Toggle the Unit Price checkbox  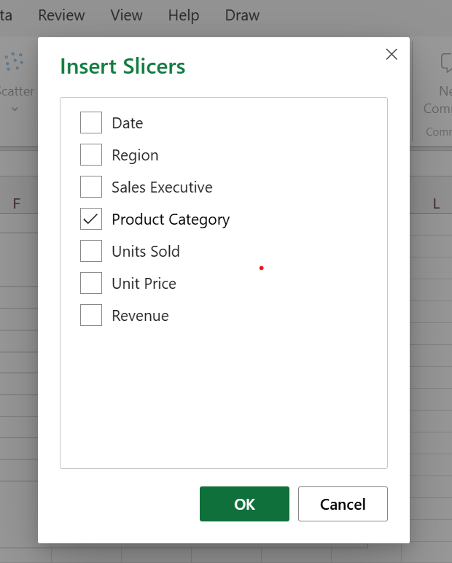click(x=91, y=283)
